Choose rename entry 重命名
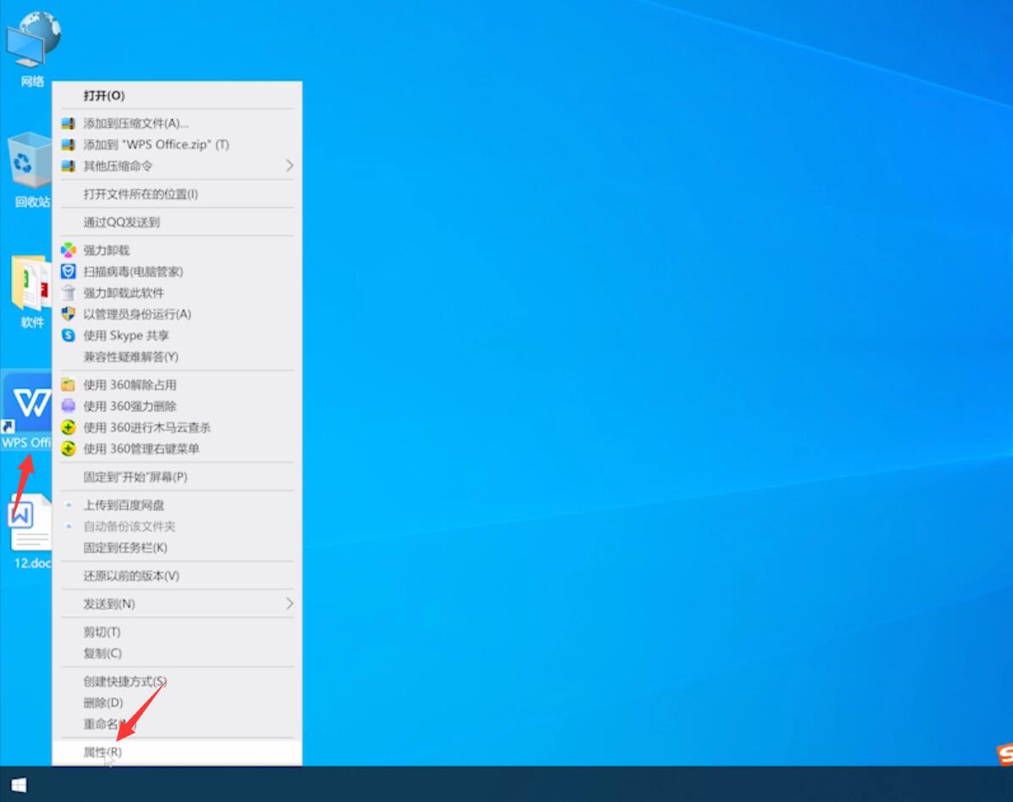Image resolution: width=1013 pixels, height=802 pixels. click(177, 724)
